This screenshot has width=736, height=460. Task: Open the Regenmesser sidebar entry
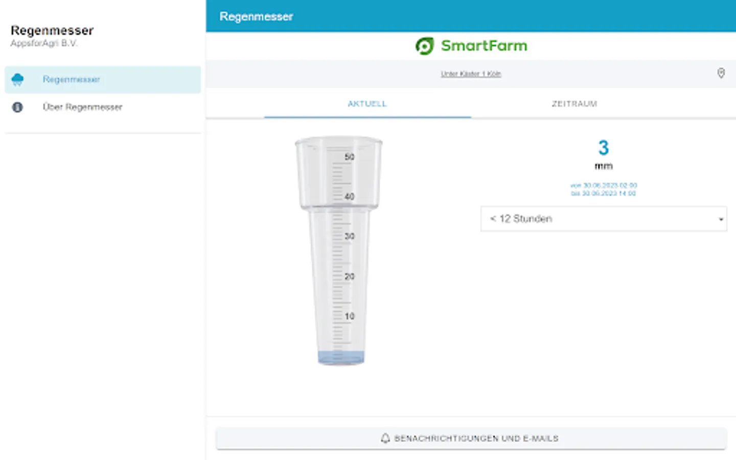click(103, 79)
